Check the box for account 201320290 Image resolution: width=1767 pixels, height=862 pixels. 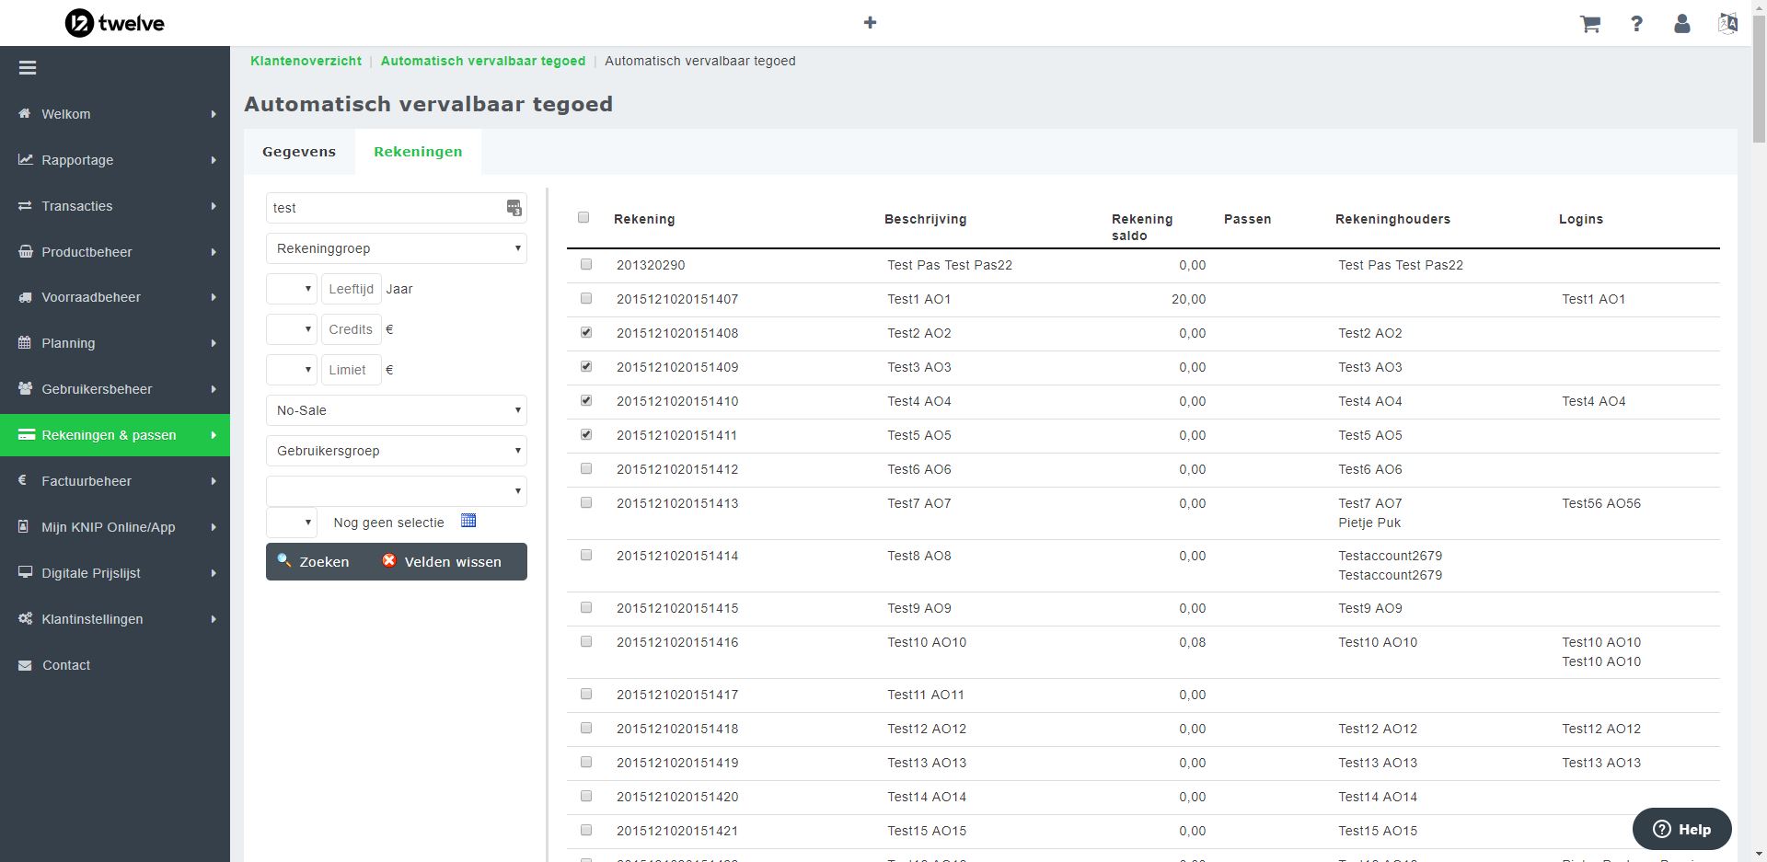pos(586,265)
